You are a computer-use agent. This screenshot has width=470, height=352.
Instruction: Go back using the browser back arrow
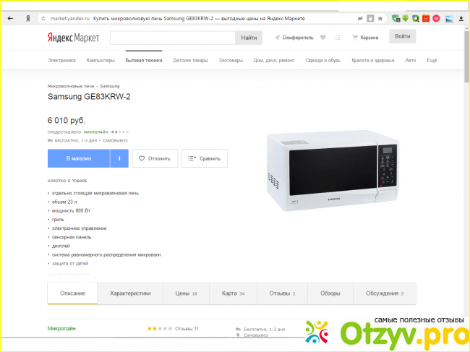(11, 19)
